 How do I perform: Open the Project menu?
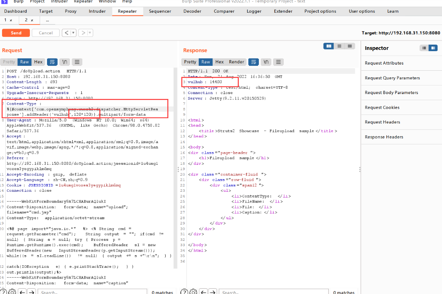tap(37, 1)
